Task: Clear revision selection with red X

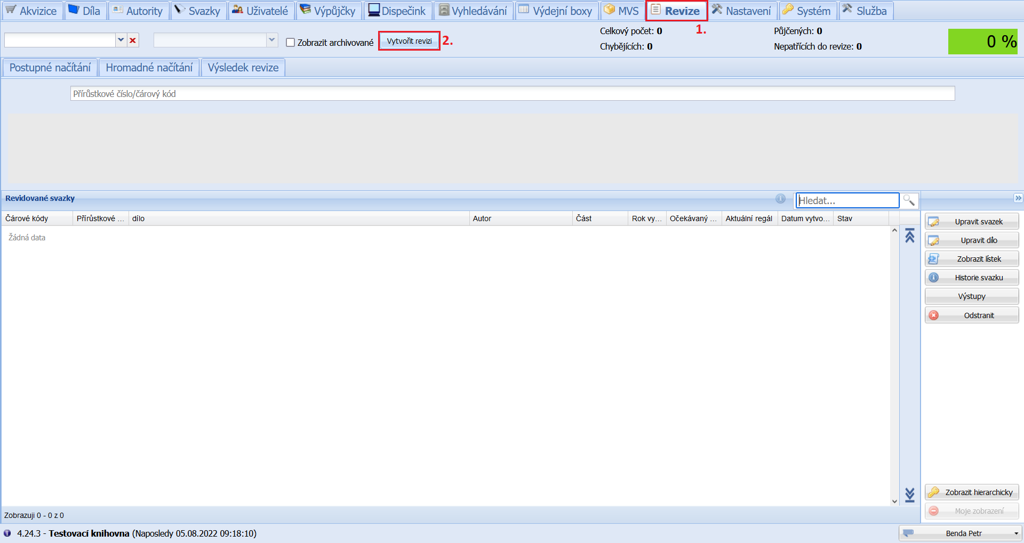Action: pos(133,40)
